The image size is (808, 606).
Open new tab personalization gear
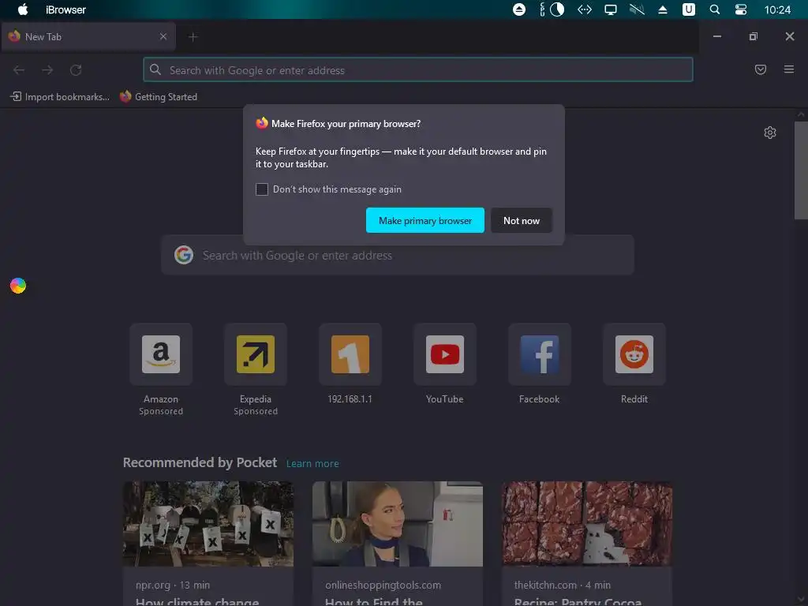770,133
